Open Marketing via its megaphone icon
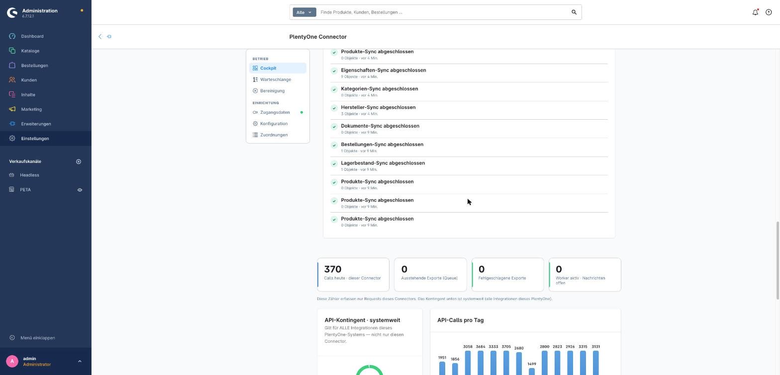Image resolution: width=780 pixels, height=375 pixels. click(12, 109)
